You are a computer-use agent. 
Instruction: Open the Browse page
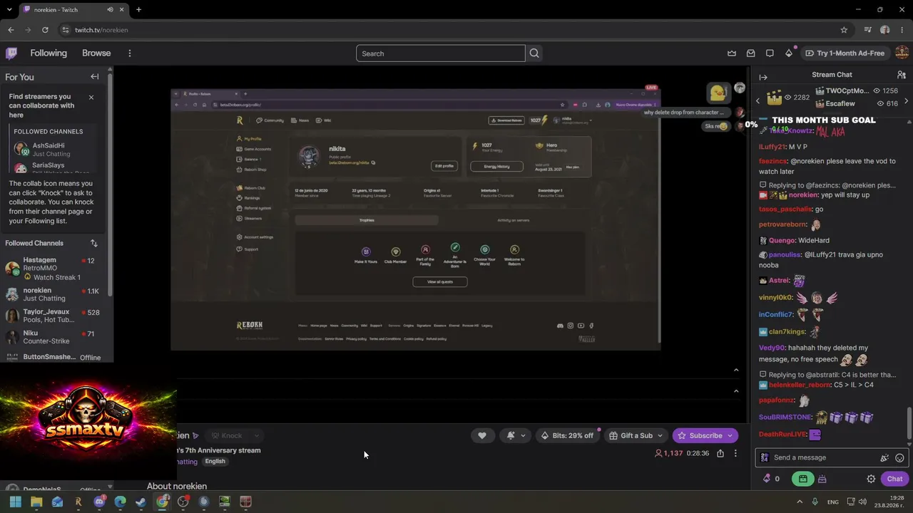[96, 53]
